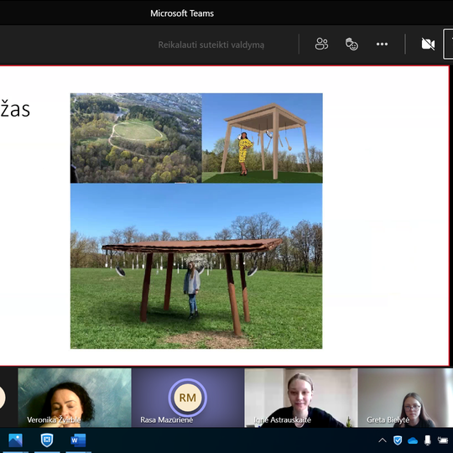
Task: Click the wooden table render image
Action: (x=262, y=138)
